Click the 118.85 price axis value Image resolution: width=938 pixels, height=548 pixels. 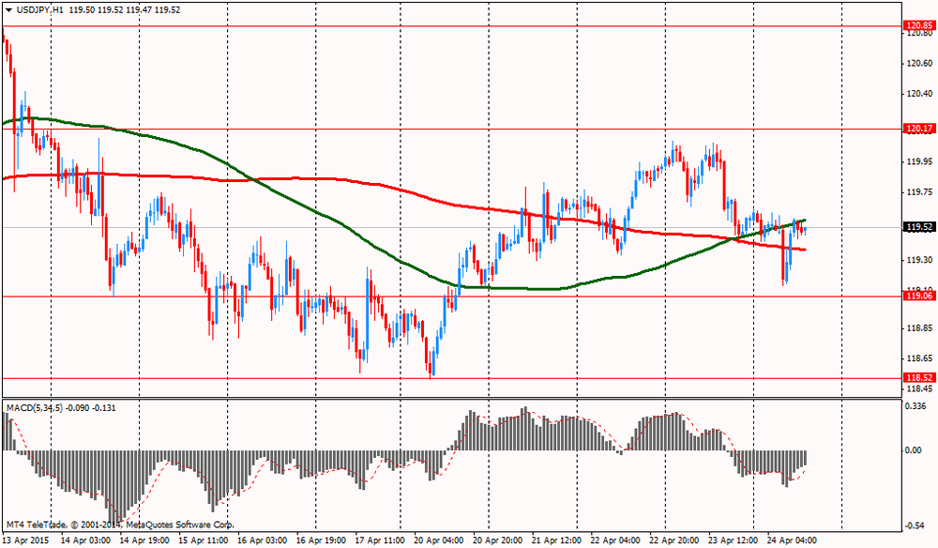point(920,328)
